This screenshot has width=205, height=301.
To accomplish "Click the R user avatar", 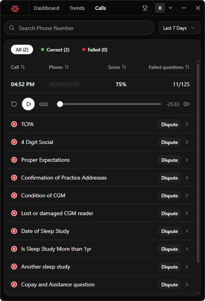I will click(160, 8).
